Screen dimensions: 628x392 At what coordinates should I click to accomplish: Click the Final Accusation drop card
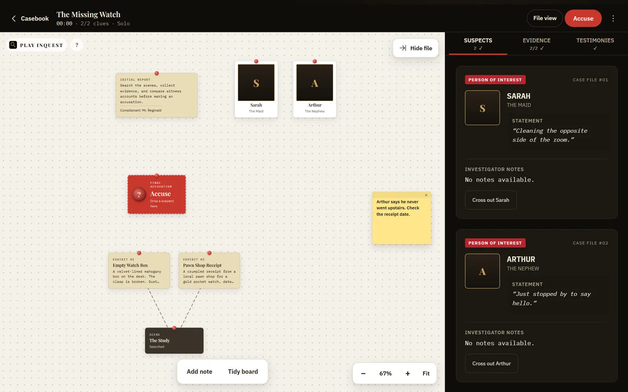coord(157,194)
